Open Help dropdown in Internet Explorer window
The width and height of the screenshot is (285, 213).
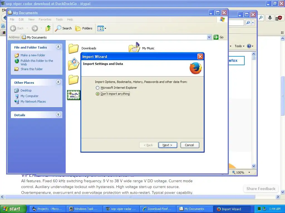[x=250, y=46]
